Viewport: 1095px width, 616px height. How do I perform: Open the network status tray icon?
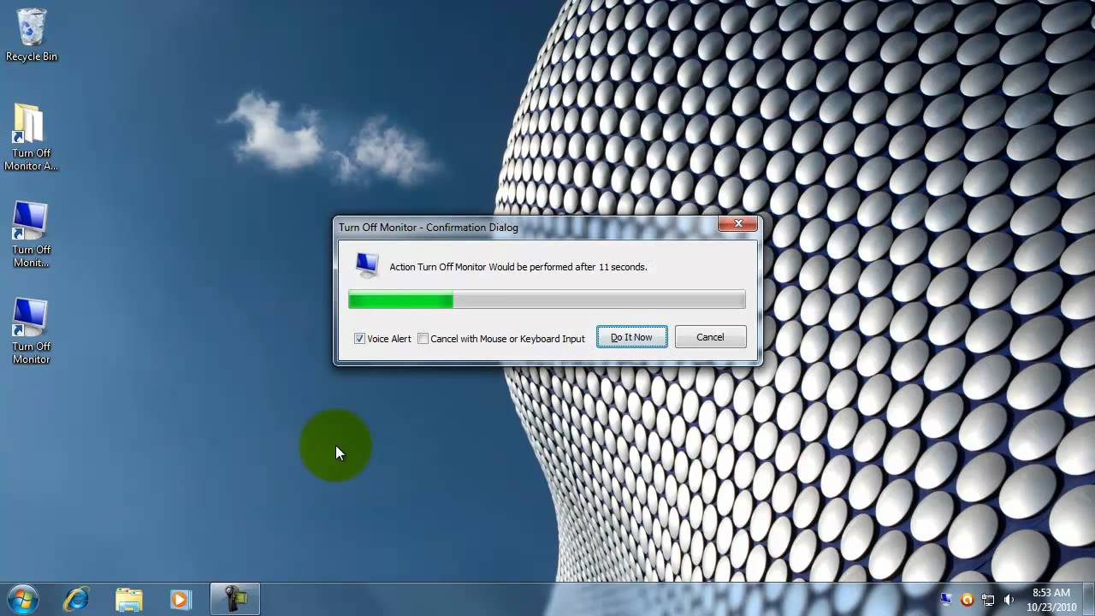[988, 600]
